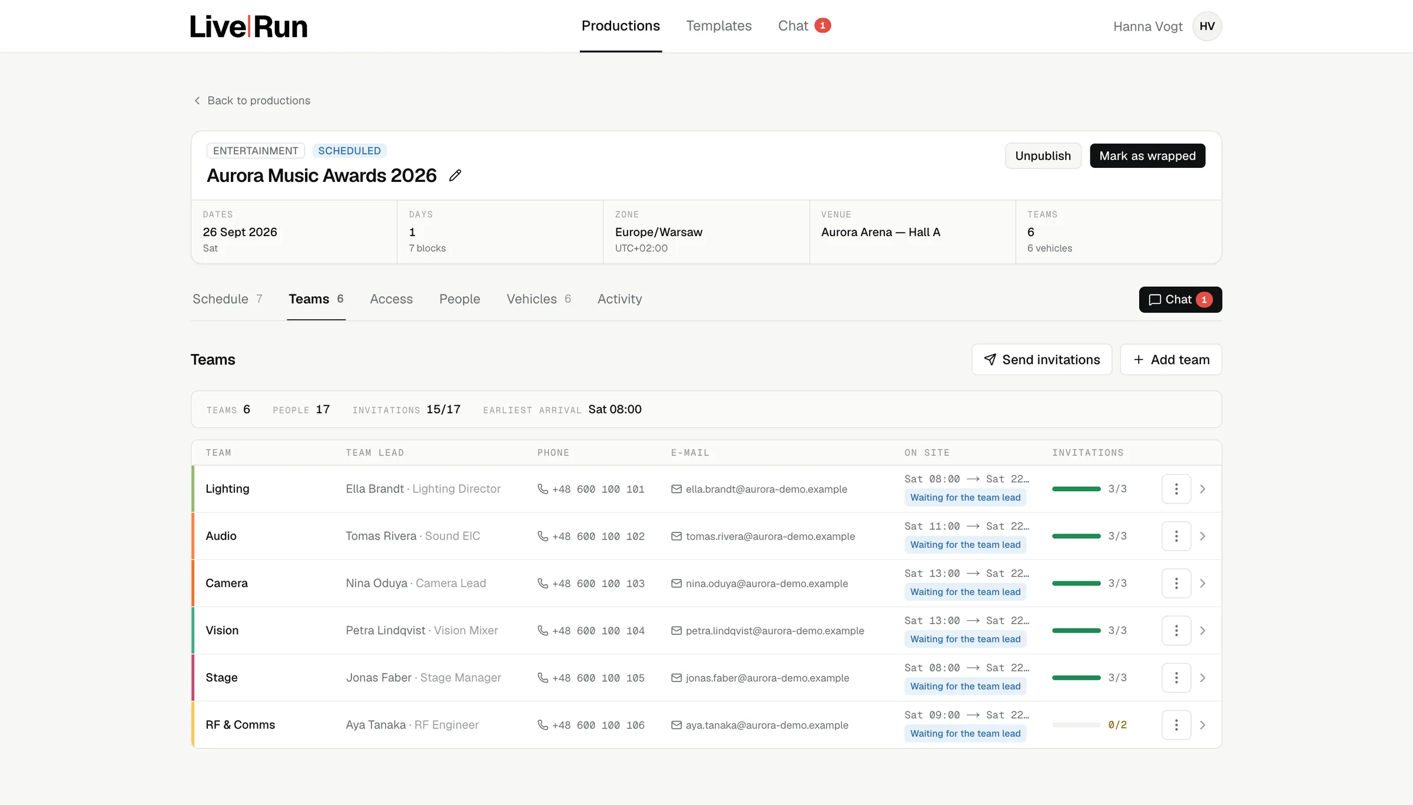Click the 0/2 invitations count
This screenshot has width=1413, height=805.
[1117, 725]
